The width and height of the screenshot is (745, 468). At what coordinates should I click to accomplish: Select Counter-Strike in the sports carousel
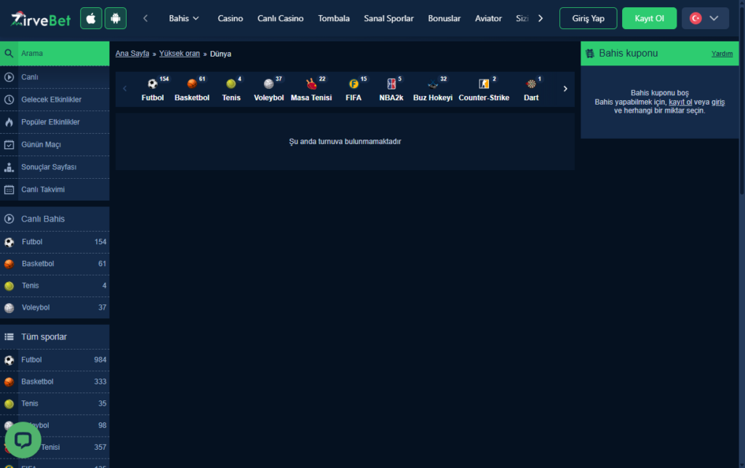point(484,89)
